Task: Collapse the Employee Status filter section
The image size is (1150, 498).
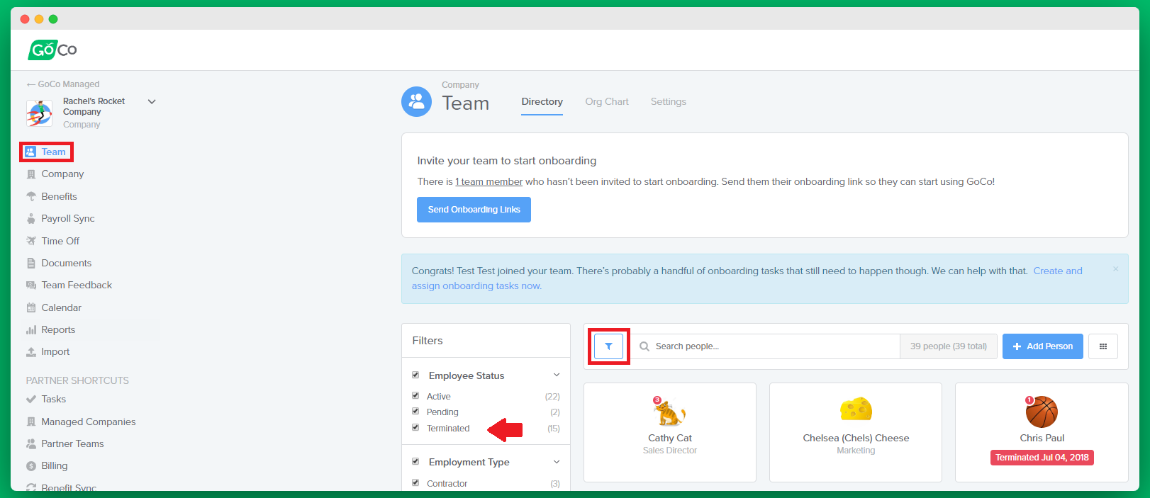Action: click(557, 375)
